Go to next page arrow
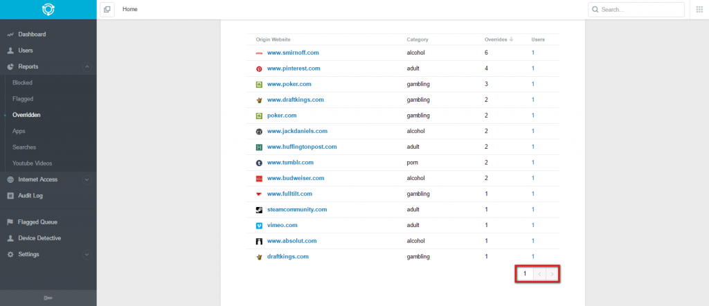This screenshot has width=709, height=306. click(552, 274)
